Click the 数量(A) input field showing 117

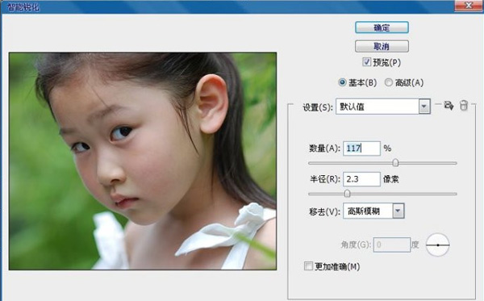point(361,148)
